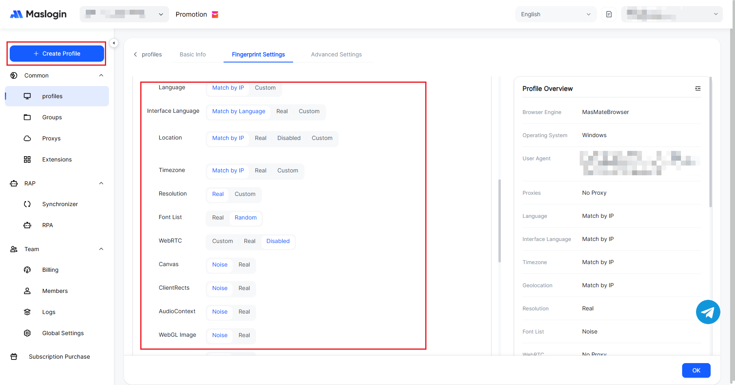The width and height of the screenshot is (735, 385).
Task: Collapse the sidebar with arrow icon
Action: (114, 43)
